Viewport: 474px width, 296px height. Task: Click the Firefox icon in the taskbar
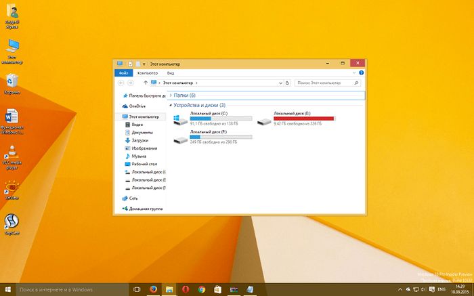[x=153, y=289]
